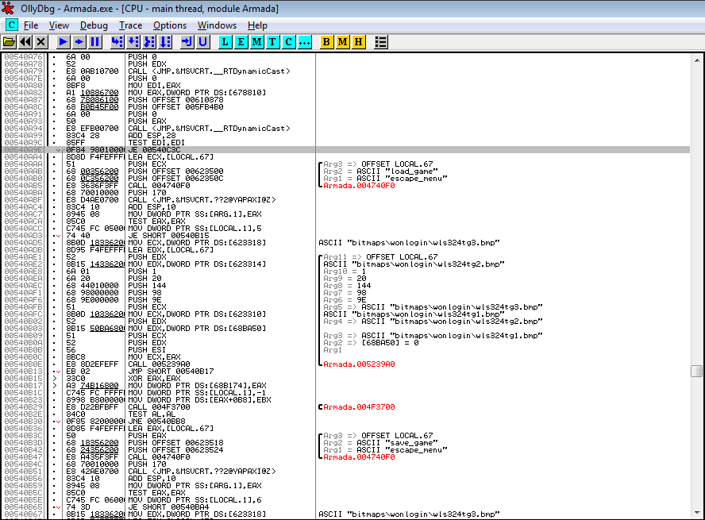This screenshot has width=705, height=520.
Task: Click the Trace over toolbar icon
Action: click(165, 42)
